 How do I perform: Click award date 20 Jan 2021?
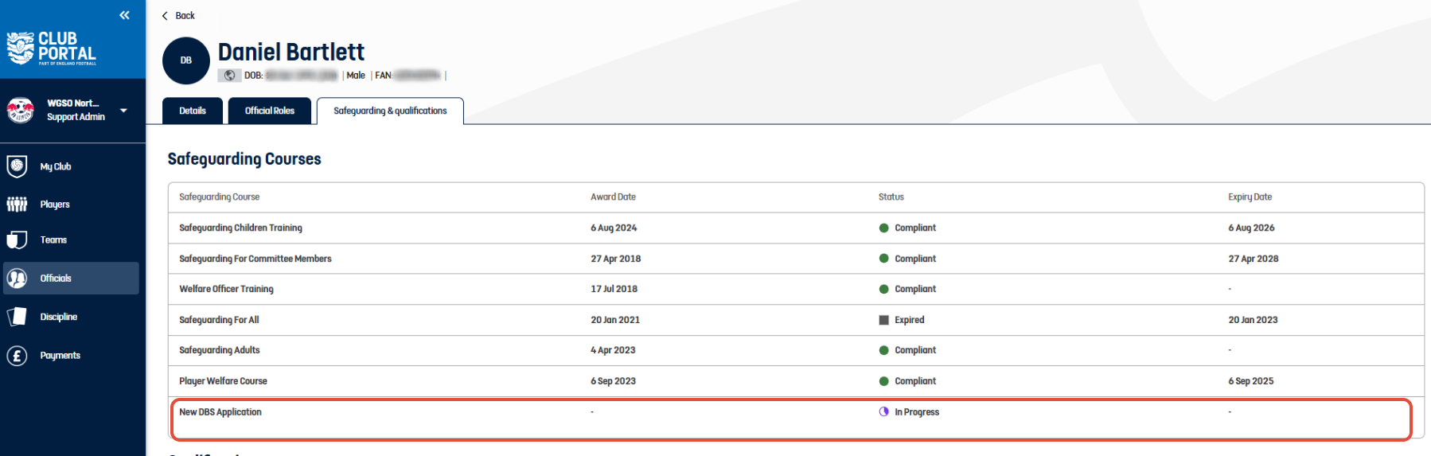(x=615, y=320)
